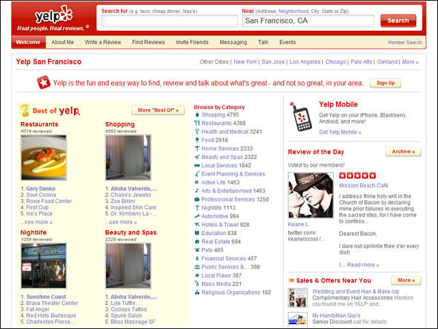Click the Health and Medical category icon
The image size is (438, 329).
197,132
